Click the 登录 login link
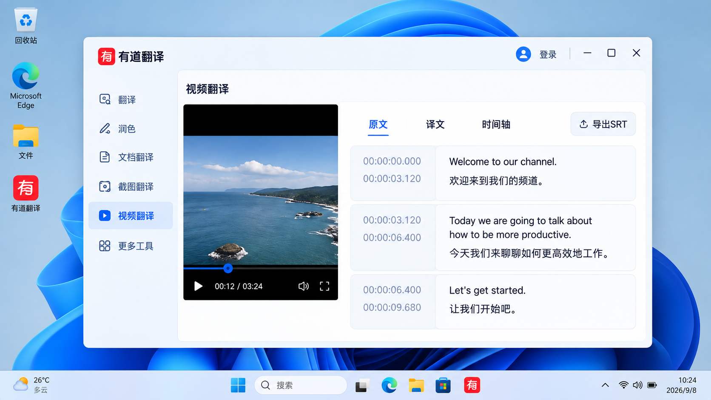 click(x=548, y=54)
